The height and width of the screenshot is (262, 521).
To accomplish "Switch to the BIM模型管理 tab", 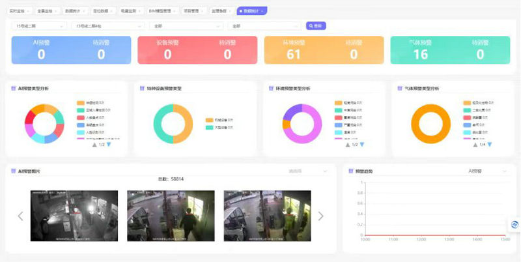I will (x=159, y=12).
